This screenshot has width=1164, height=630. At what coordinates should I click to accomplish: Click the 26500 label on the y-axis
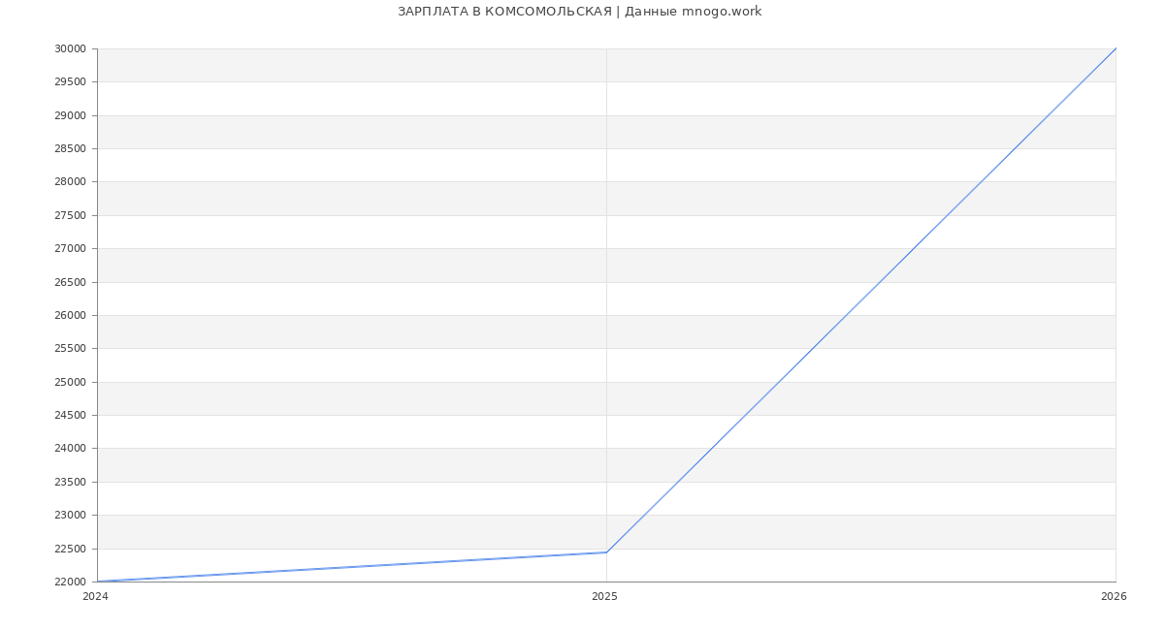point(71,282)
